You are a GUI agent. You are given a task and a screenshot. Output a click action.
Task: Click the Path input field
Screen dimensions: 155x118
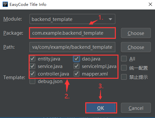click(72, 47)
